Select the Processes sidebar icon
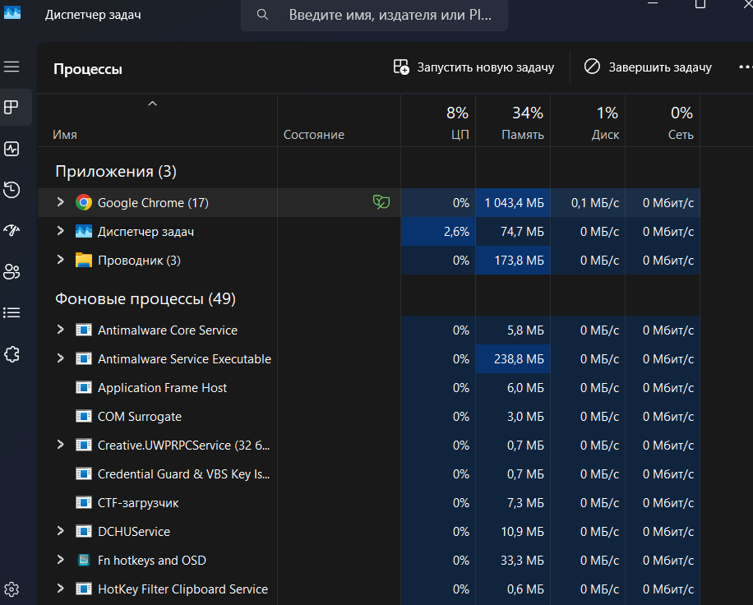 [x=12, y=107]
